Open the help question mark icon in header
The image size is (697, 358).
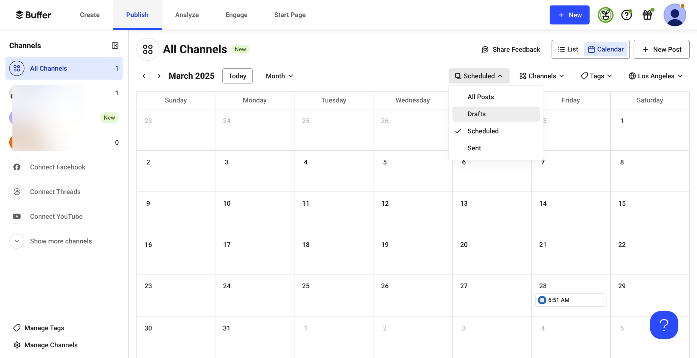click(626, 15)
